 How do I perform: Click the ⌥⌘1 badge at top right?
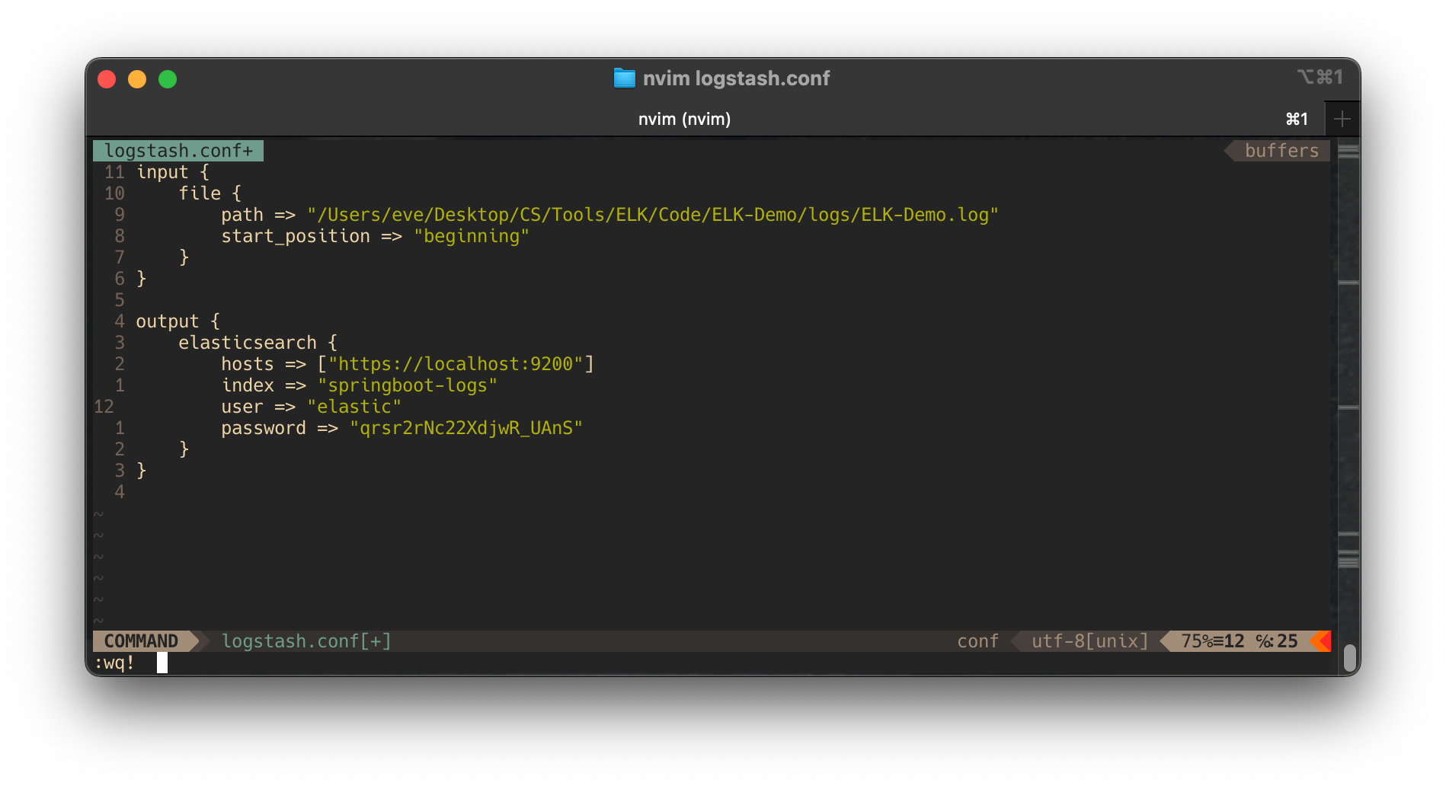(x=1320, y=76)
